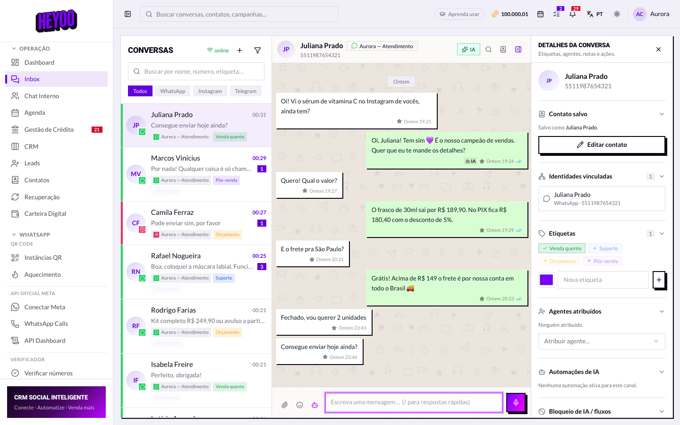Open the contact card icon in chat header
Screen dimensions: 680x425
(x=503, y=50)
